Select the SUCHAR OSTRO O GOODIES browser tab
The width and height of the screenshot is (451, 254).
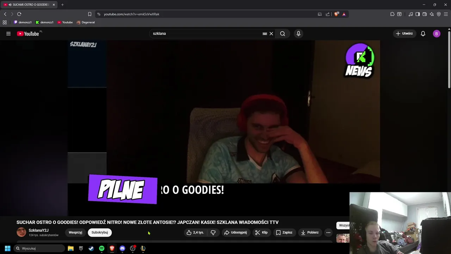(29, 5)
